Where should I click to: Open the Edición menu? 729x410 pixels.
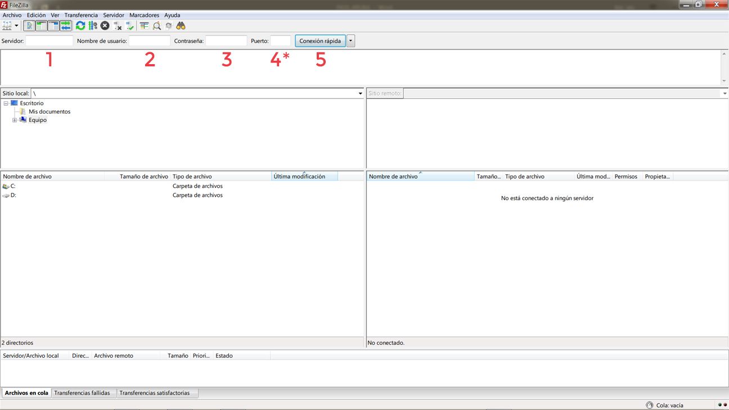click(x=37, y=15)
